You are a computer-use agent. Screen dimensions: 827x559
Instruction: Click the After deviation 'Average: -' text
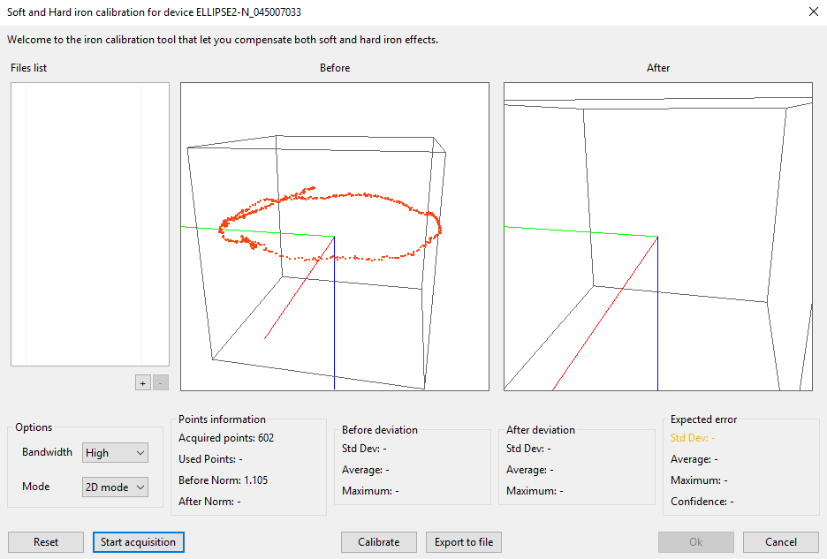(530, 469)
